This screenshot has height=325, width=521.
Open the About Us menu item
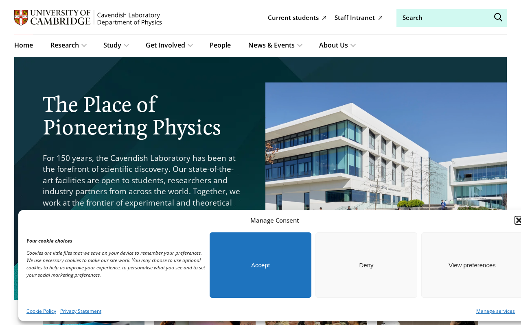pos(333,45)
